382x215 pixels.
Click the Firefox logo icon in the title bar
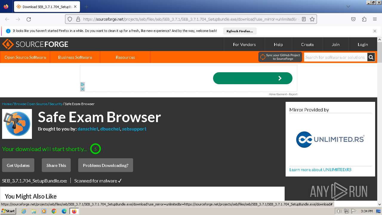[6, 7]
